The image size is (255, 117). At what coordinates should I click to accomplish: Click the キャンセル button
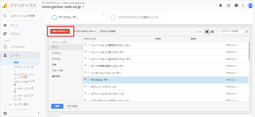tap(72, 106)
